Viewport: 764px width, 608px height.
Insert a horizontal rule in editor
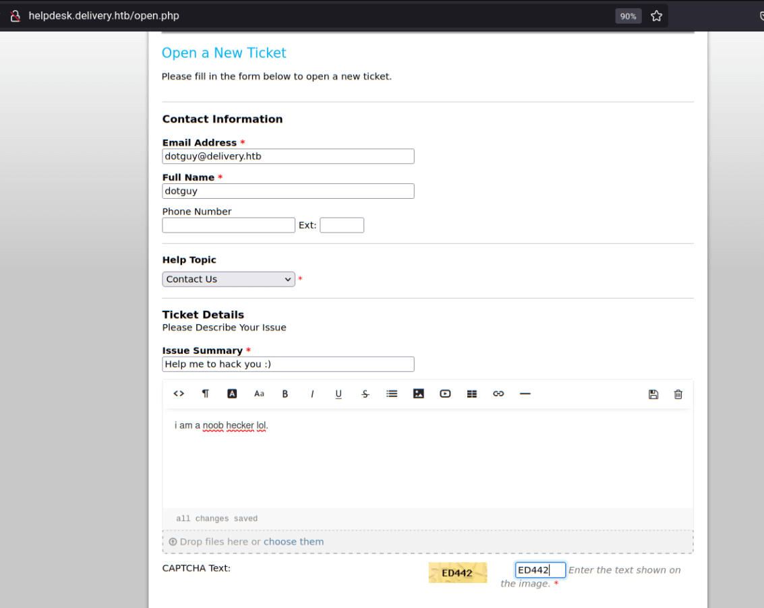525,394
